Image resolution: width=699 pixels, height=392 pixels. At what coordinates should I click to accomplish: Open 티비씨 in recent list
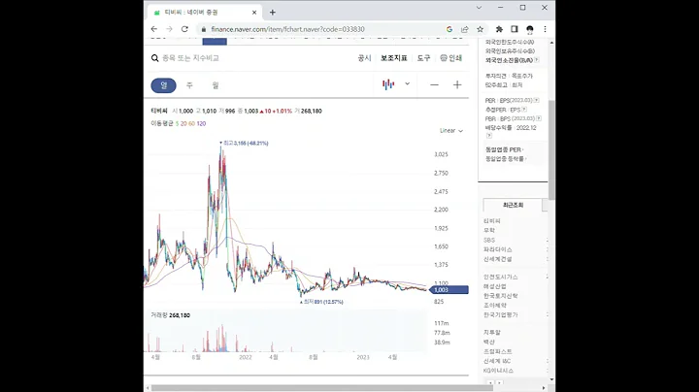491,221
